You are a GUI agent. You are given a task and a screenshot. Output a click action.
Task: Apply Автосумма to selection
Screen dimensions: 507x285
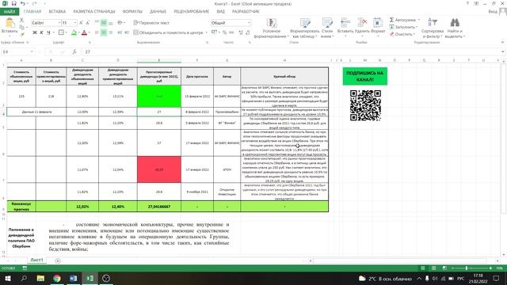[404, 20]
